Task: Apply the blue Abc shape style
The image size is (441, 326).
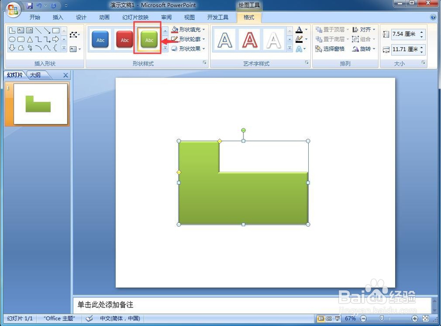Action: pyautogui.click(x=100, y=40)
